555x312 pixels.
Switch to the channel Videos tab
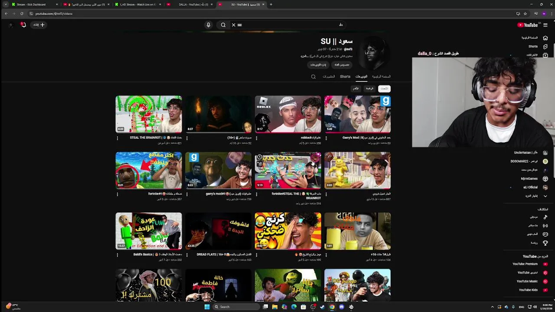(x=362, y=77)
